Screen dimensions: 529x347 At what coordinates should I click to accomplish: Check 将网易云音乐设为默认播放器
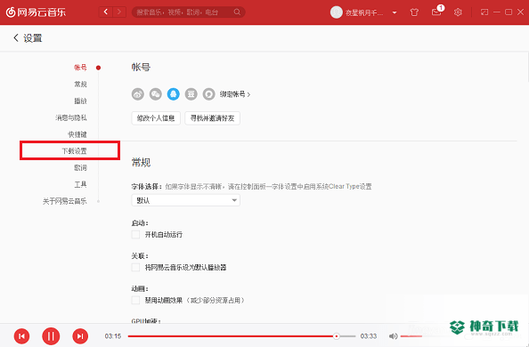[x=135, y=268]
